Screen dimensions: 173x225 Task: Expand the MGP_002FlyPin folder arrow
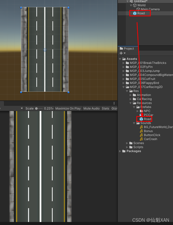click(x=124, y=67)
